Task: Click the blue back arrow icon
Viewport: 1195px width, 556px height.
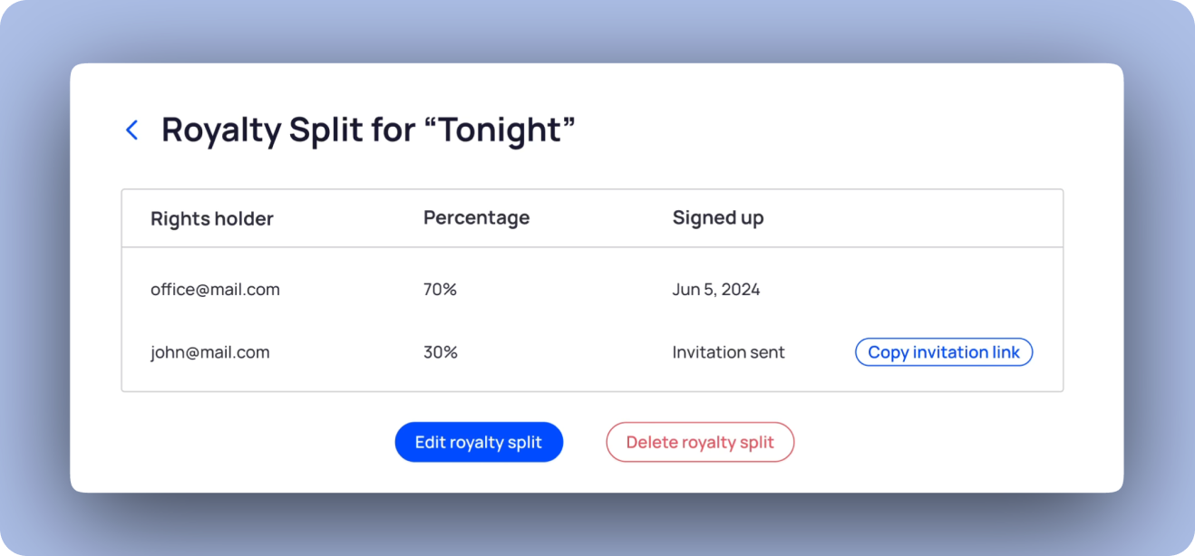Action: 132,130
